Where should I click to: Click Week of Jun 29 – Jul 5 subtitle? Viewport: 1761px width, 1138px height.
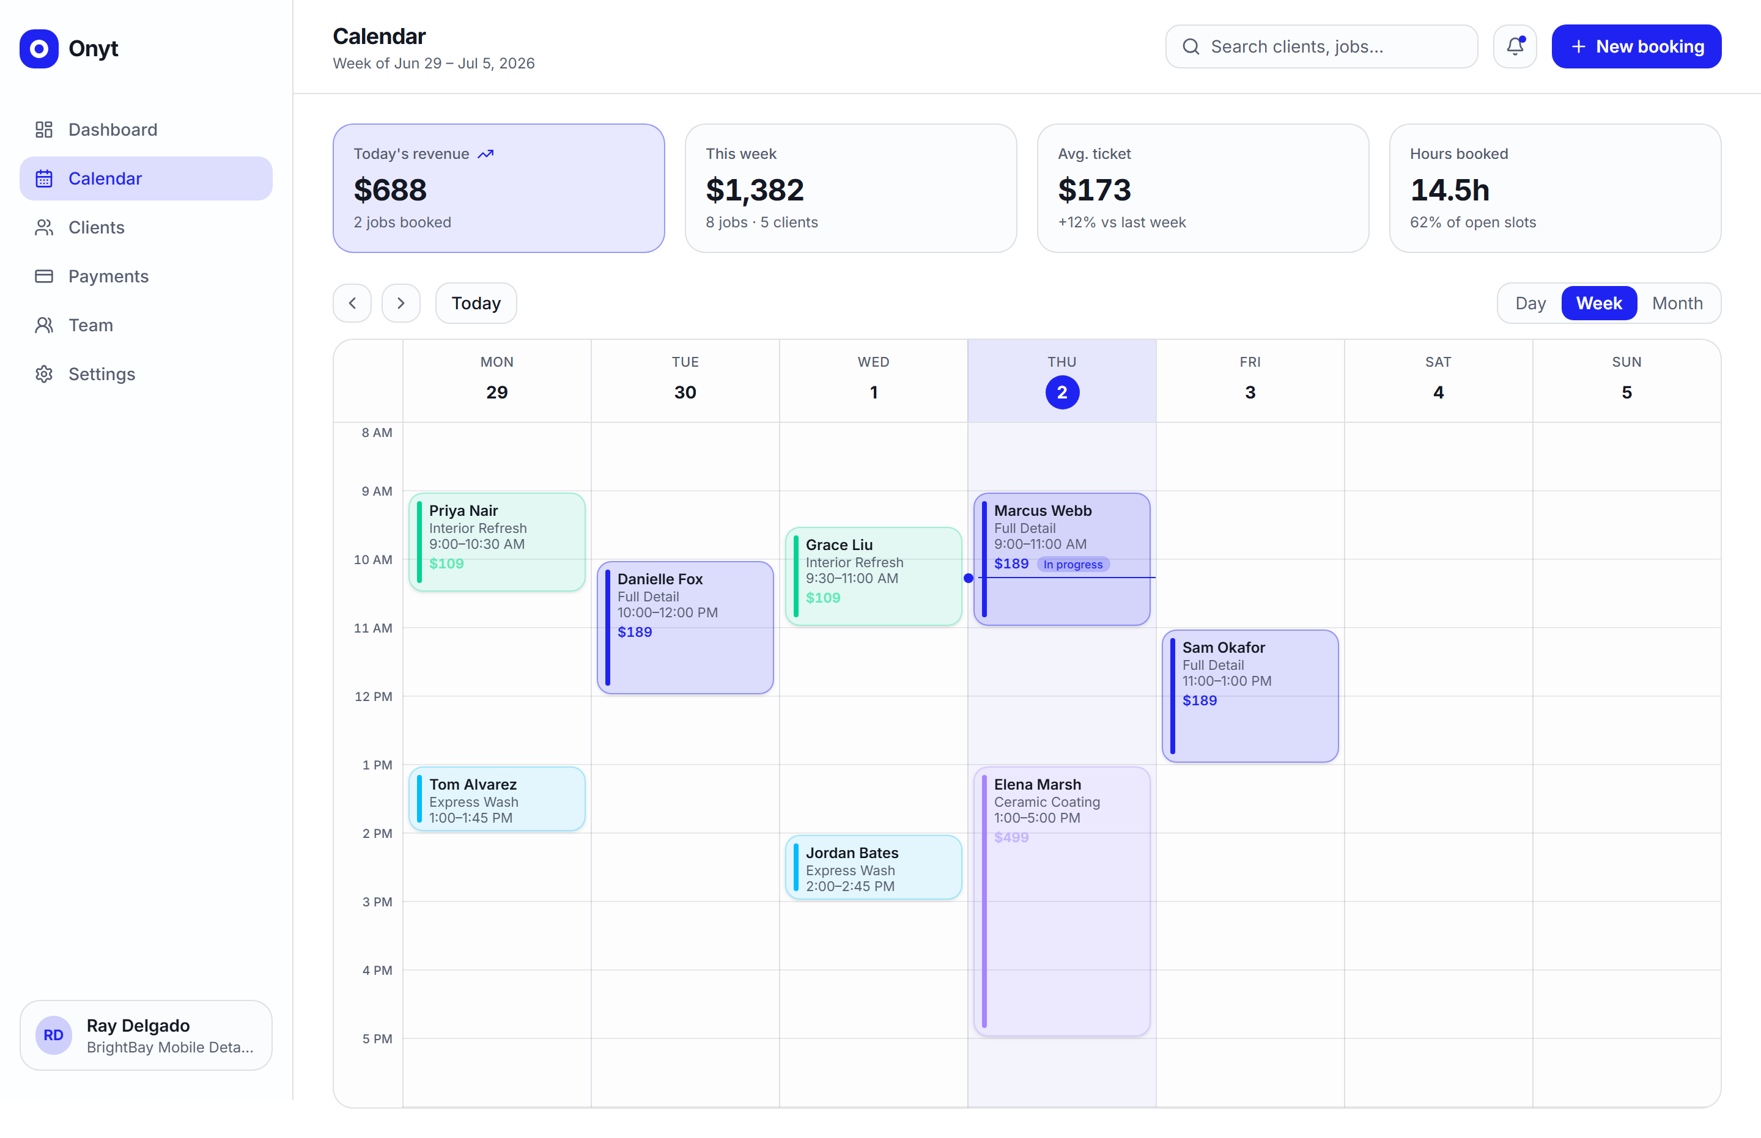[x=434, y=64]
